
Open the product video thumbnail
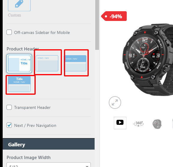[120, 123]
